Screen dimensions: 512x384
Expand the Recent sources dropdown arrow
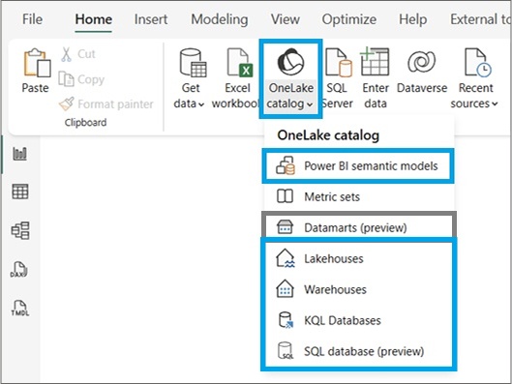[495, 104]
